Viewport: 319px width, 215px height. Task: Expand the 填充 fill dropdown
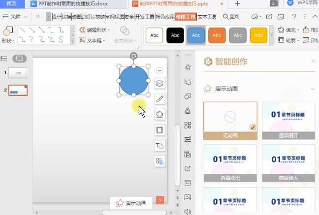coord(298,30)
